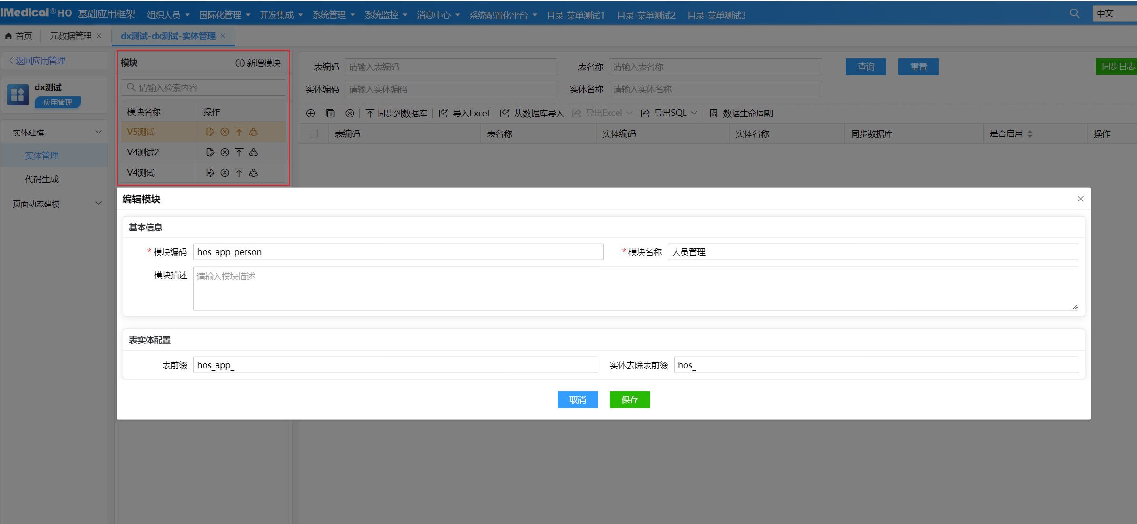Click the 重置 button
The height and width of the screenshot is (524, 1137).
click(918, 67)
